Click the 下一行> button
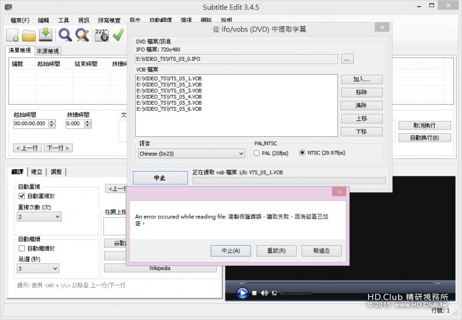Viewport: 462px width, 320px height. [x=58, y=148]
